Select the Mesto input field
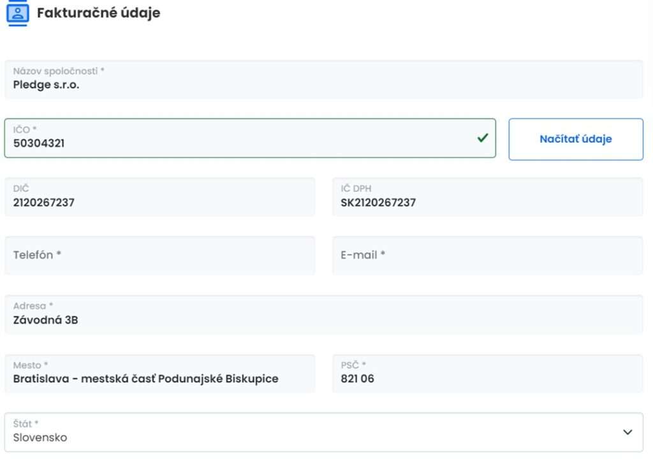The width and height of the screenshot is (653, 459). [x=160, y=374]
